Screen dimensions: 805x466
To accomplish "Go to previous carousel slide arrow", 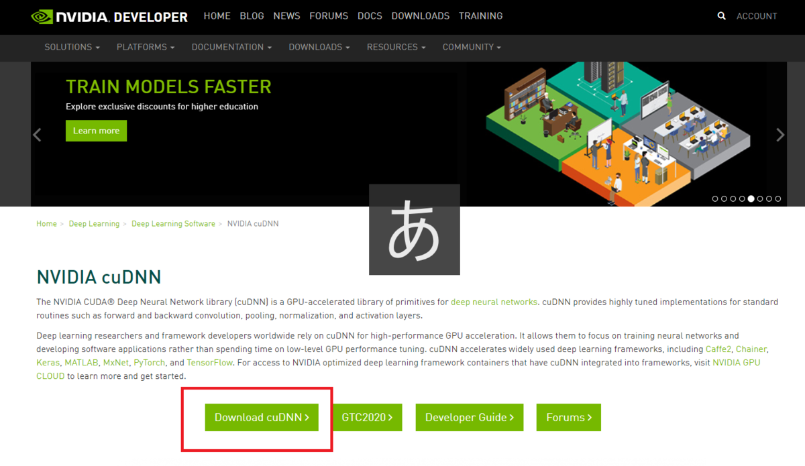I will tap(37, 135).
